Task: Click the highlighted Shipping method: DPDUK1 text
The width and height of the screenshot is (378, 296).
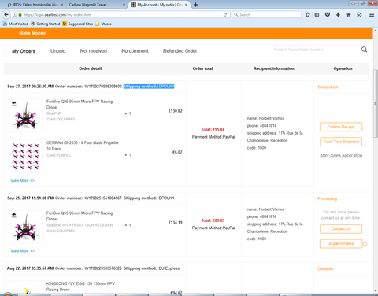Action: click(x=149, y=87)
